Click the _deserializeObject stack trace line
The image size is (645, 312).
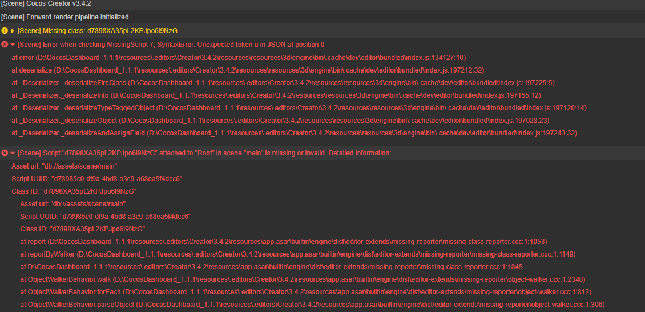(x=280, y=121)
